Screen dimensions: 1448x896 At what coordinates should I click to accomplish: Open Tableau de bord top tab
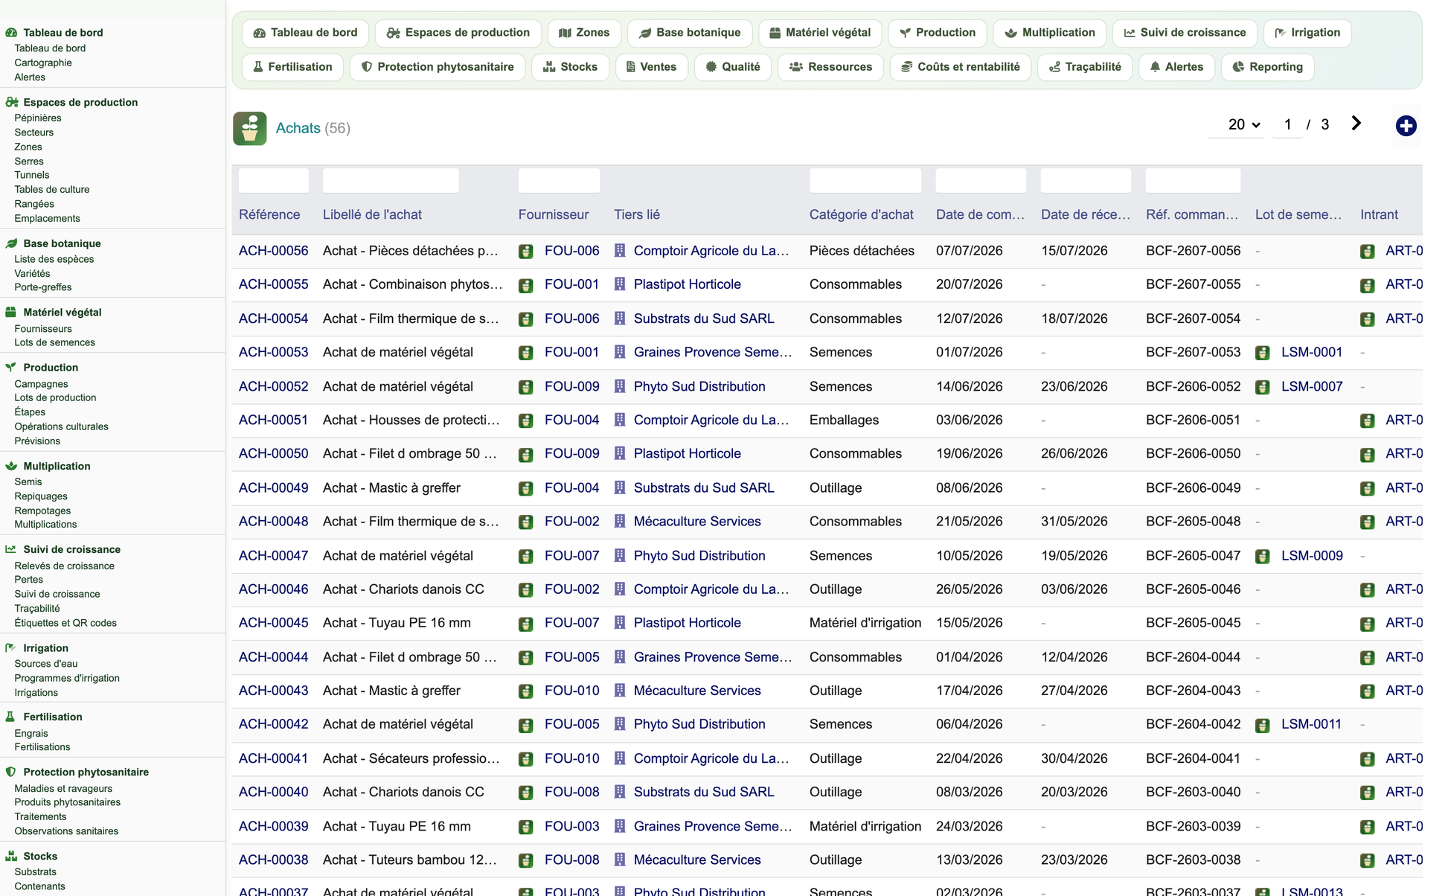(306, 33)
